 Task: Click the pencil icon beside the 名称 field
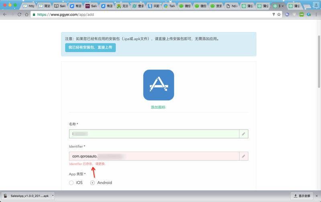(244, 134)
